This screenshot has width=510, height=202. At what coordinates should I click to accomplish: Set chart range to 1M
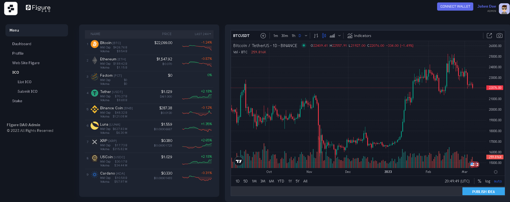[254, 181]
